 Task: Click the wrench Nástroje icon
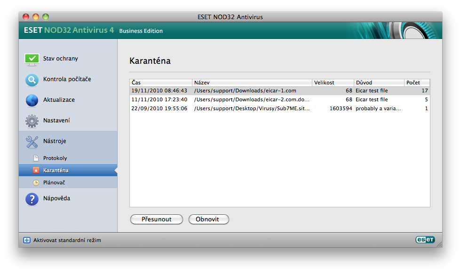32,142
